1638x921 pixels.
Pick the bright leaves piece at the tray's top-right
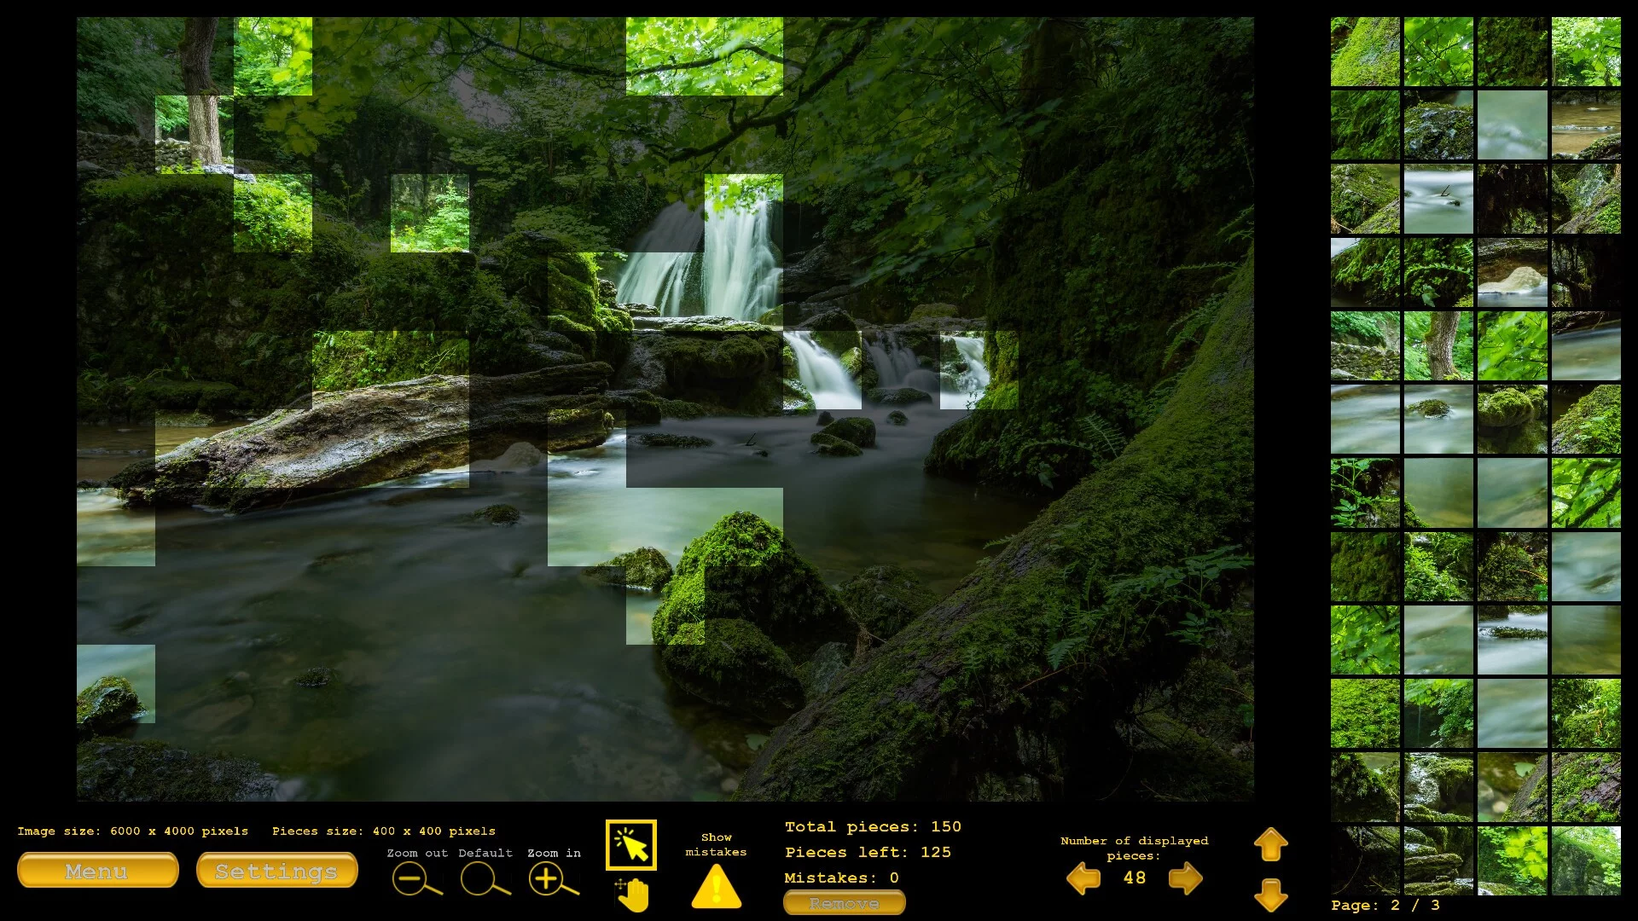click(1586, 52)
